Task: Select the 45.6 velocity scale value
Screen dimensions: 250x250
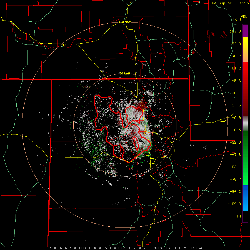Action: [236, 81]
